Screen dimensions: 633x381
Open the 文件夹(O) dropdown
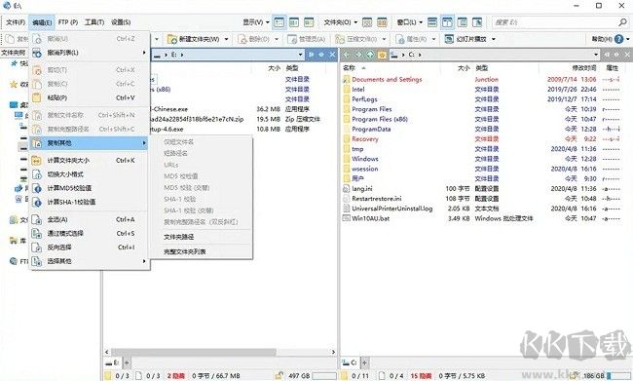click(341, 22)
